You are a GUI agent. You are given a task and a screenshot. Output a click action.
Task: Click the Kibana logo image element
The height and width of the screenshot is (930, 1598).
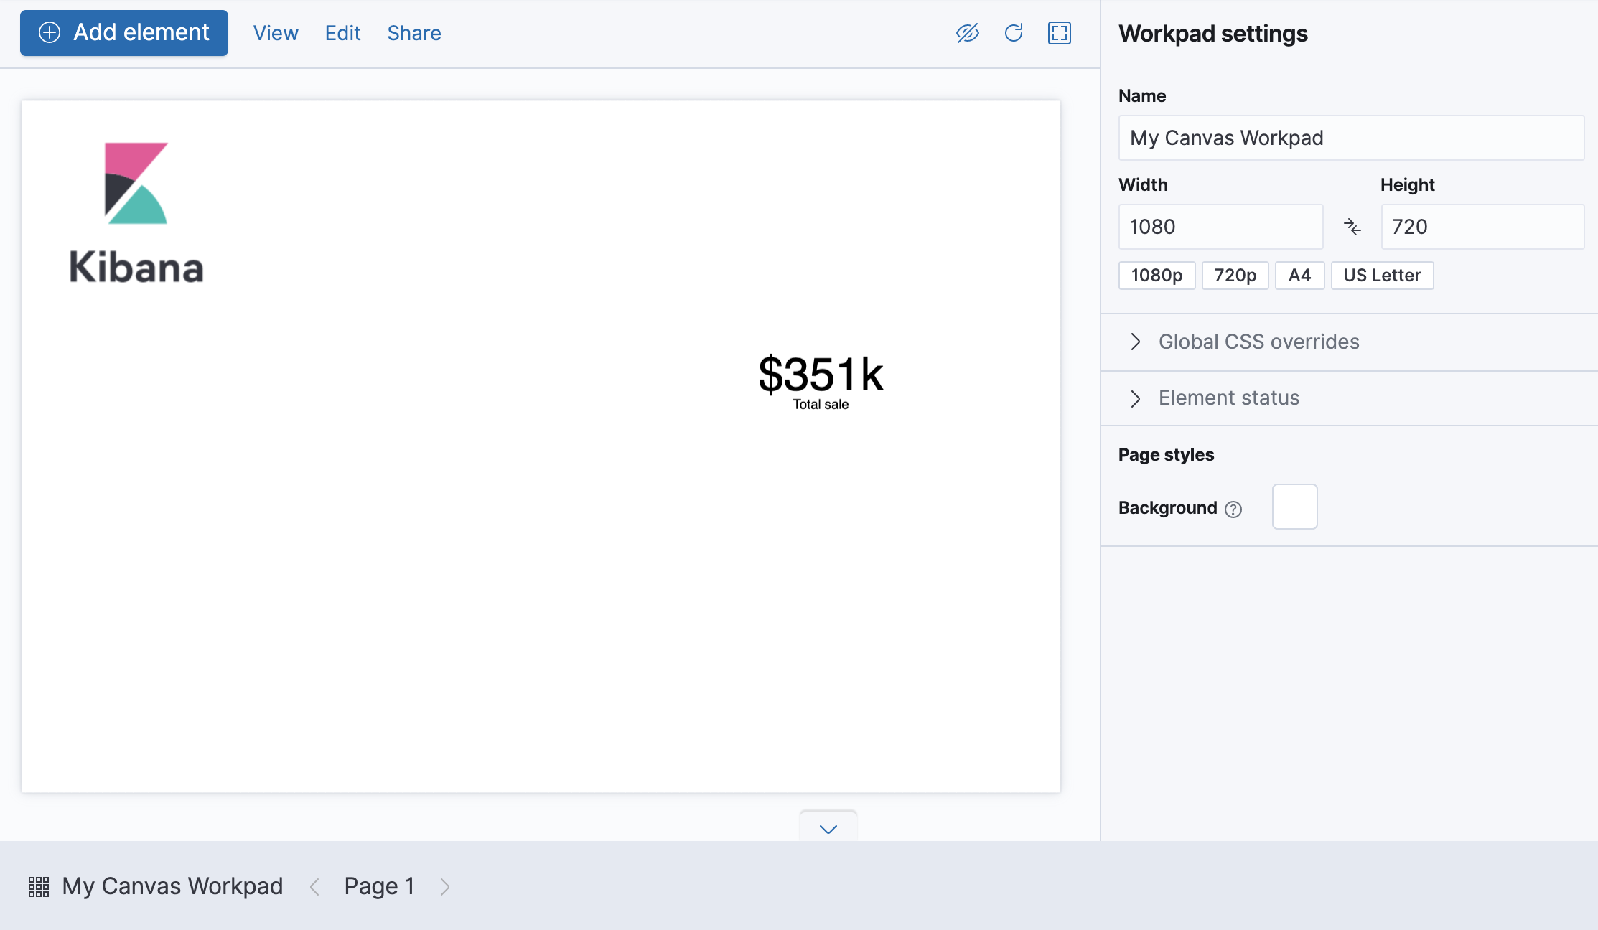(136, 208)
